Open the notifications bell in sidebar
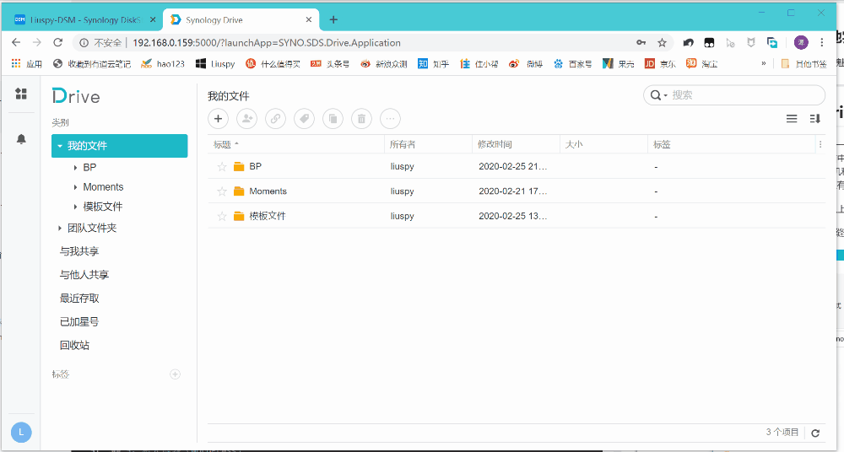This screenshot has height=452, width=844. (x=21, y=138)
